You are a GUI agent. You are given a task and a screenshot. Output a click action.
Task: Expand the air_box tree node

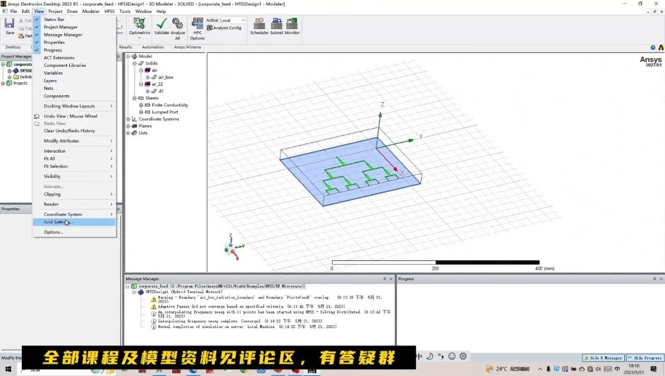(148, 77)
